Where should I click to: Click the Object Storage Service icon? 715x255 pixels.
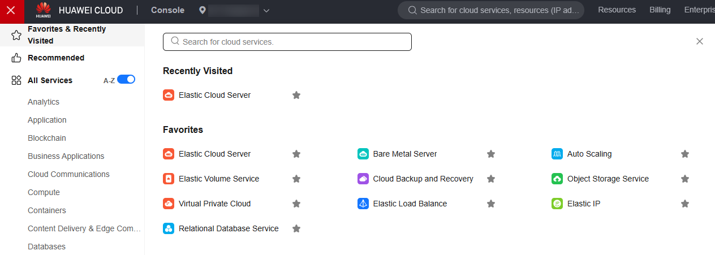click(x=557, y=179)
